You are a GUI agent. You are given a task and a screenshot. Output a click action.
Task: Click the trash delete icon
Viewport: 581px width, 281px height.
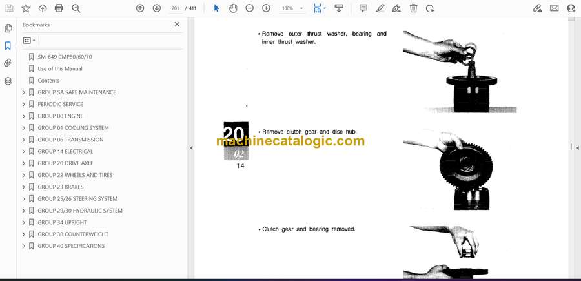pyautogui.click(x=413, y=8)
